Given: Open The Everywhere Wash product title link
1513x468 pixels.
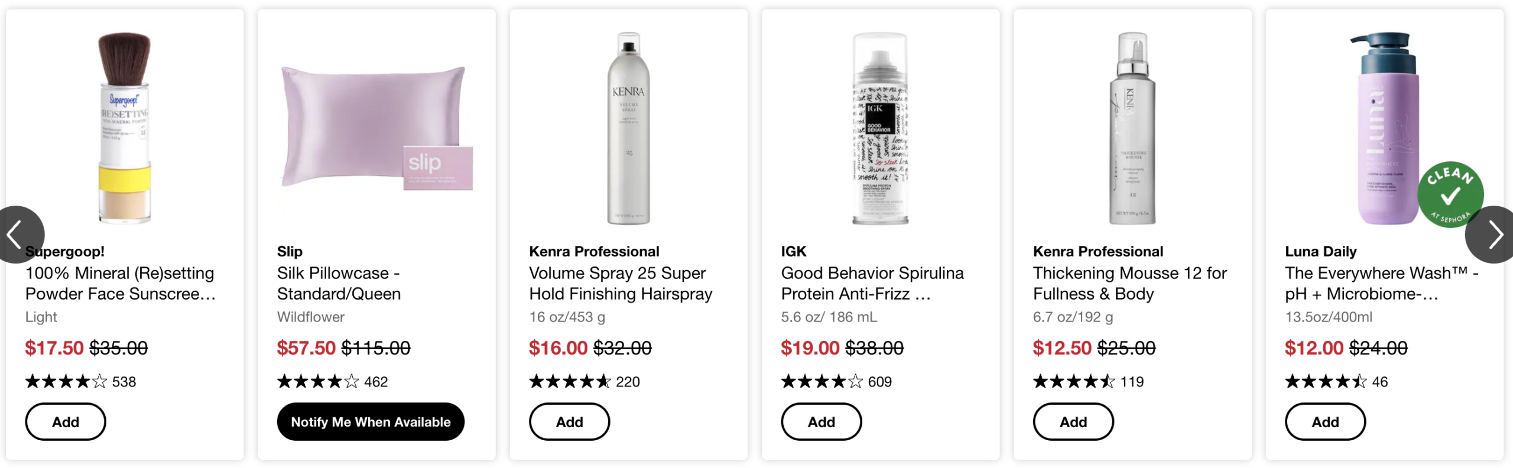Looking at the screenshot, I should (1381, 284).
